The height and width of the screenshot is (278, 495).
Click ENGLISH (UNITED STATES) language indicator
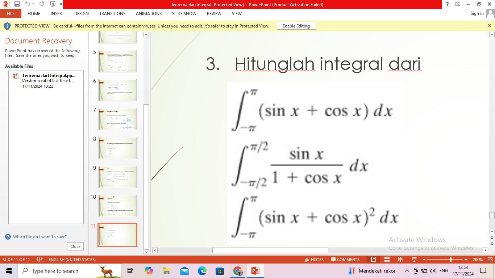(x=72, y=260)
